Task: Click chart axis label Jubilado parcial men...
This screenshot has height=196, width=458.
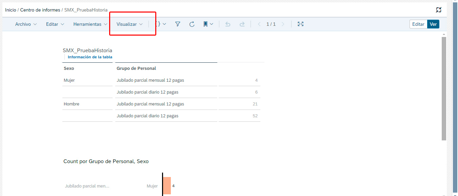Action: point(87,186)
